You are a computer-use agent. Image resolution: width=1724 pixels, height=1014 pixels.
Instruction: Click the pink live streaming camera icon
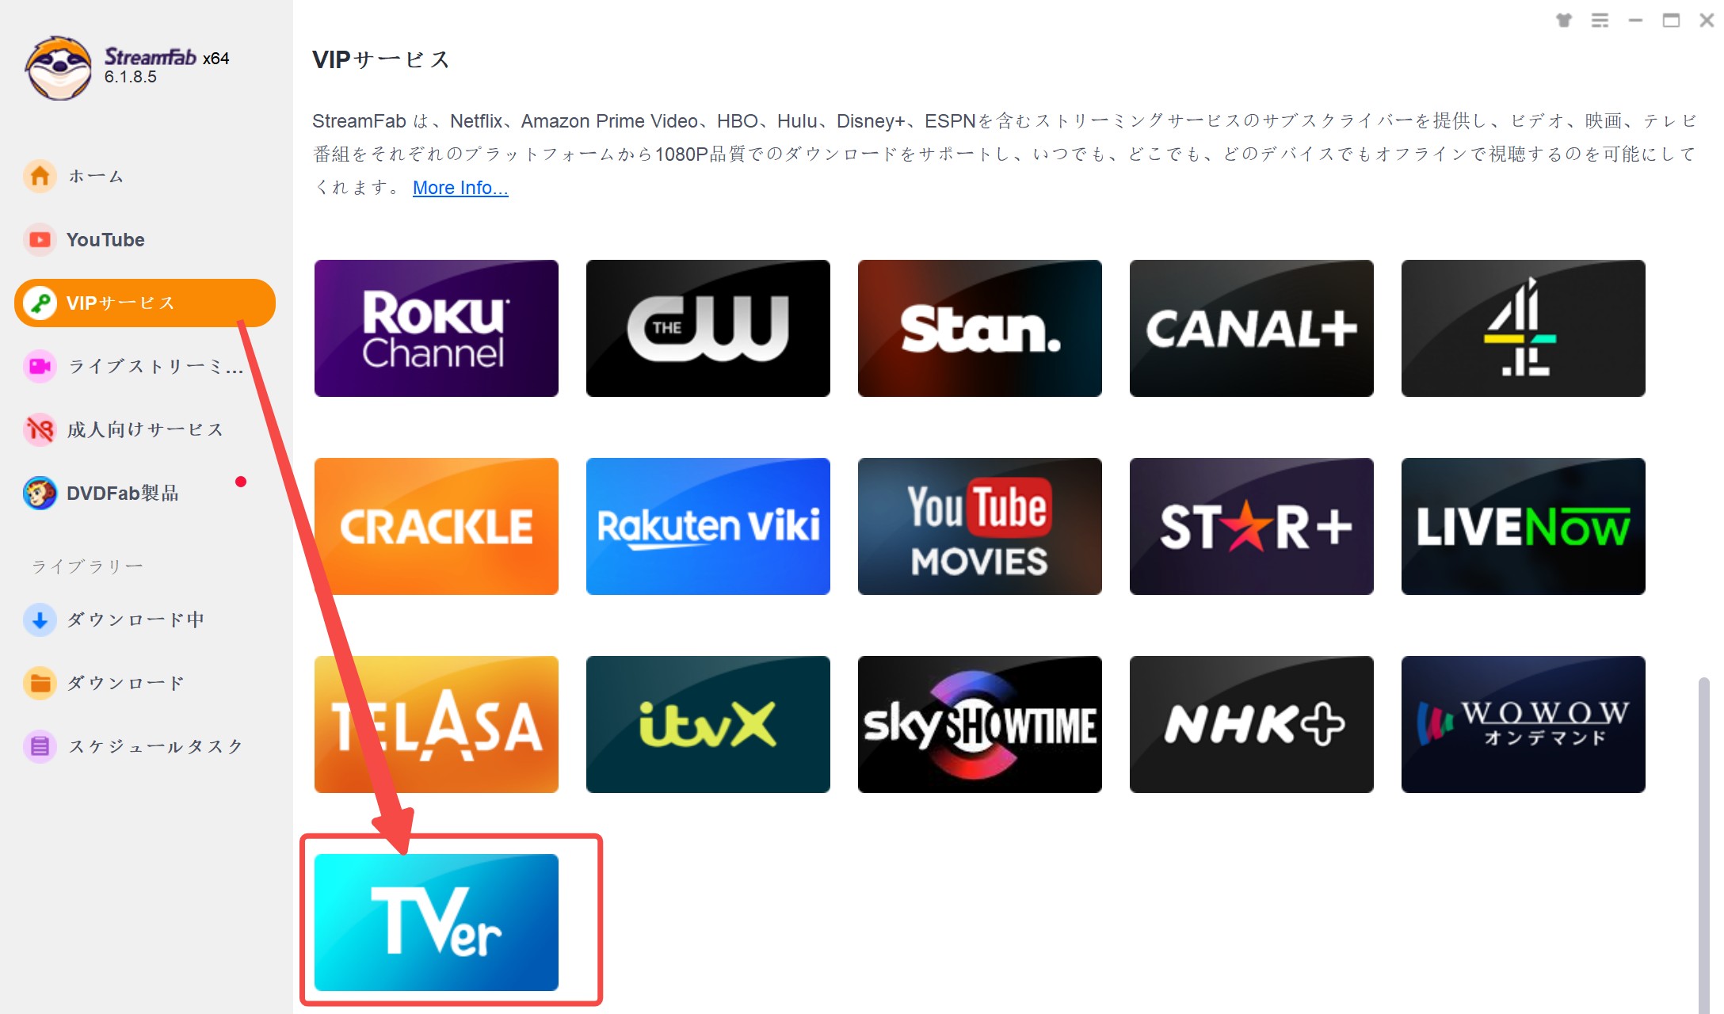40,366
